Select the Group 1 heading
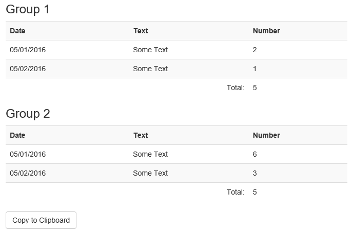This screenshot has height=235, width=352. [27, 9]
